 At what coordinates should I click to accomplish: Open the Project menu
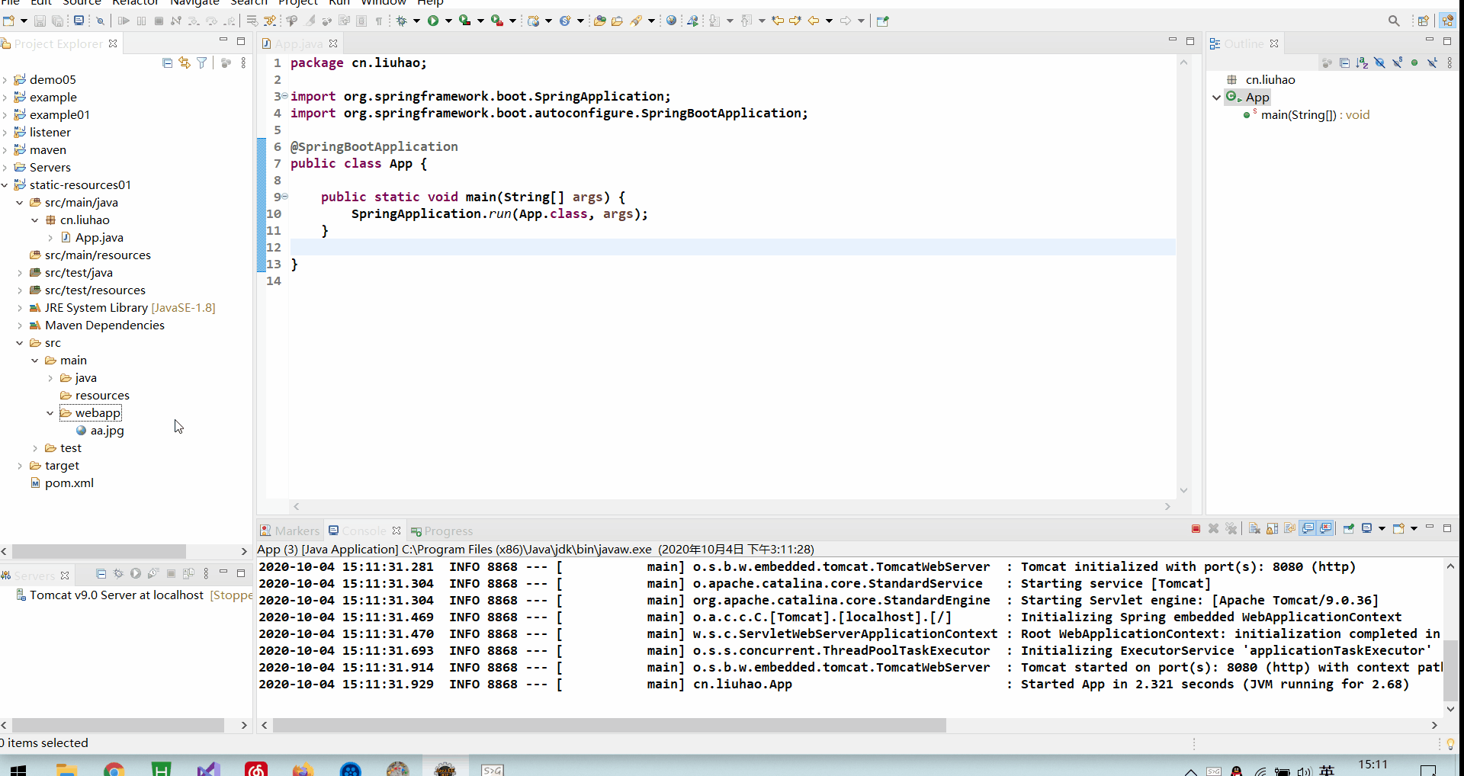click(298, 2)
